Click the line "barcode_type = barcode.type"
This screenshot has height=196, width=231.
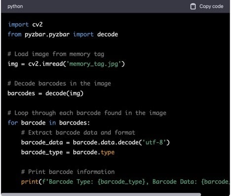click(x=68, y=152)
